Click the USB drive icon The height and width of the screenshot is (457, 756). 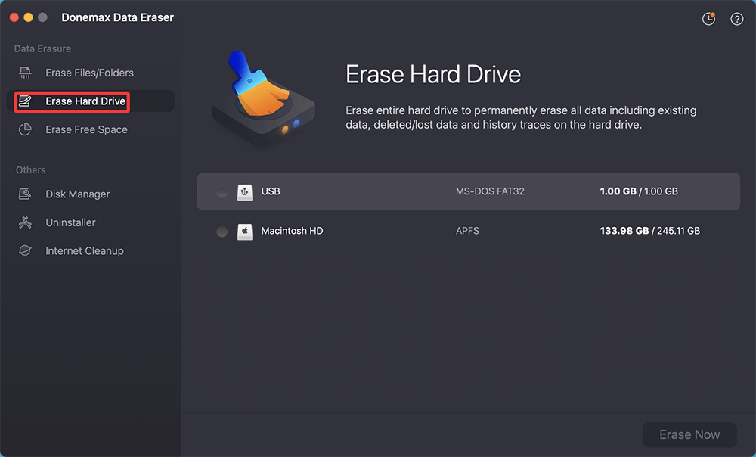245,191
